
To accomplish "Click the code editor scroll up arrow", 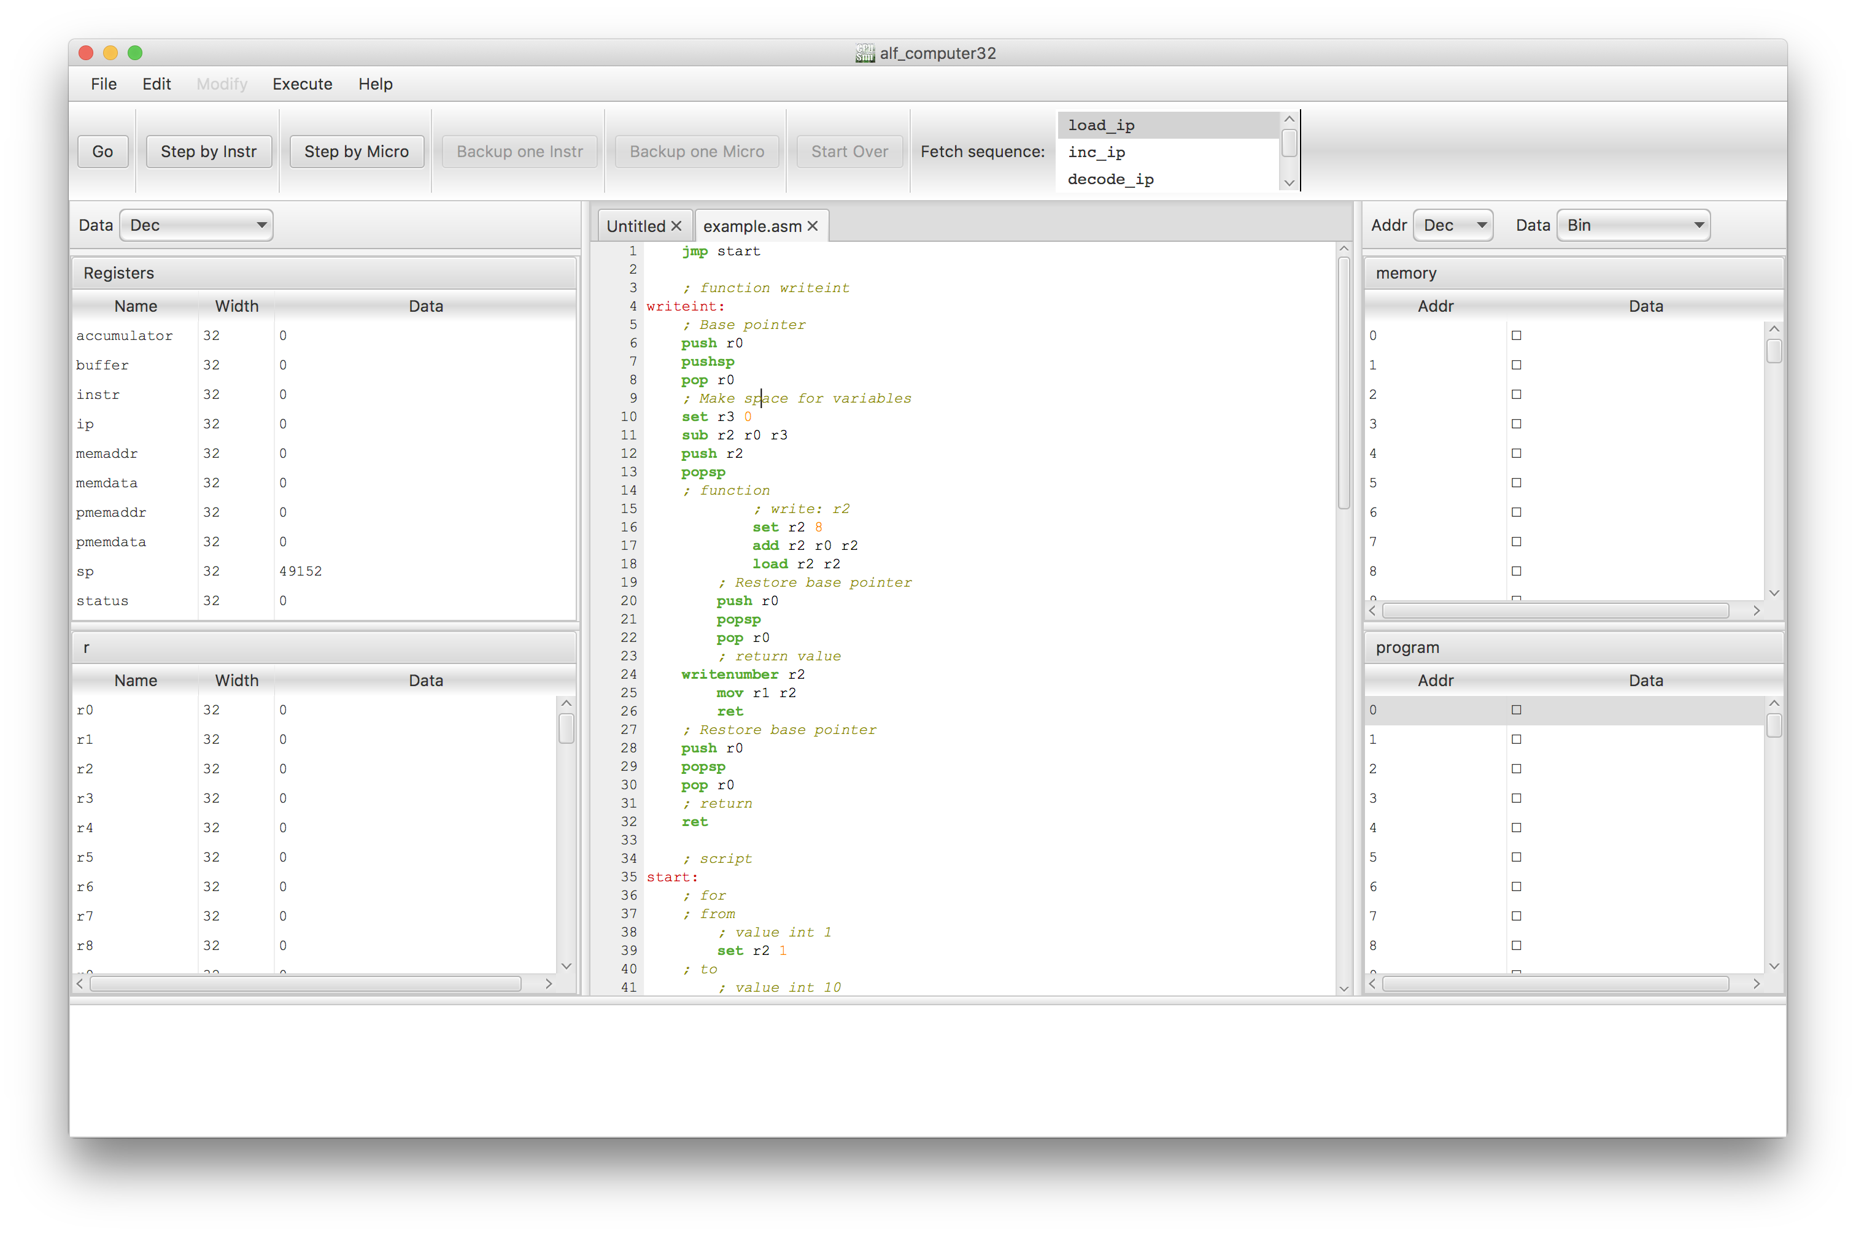I will tap(1344, 249).
